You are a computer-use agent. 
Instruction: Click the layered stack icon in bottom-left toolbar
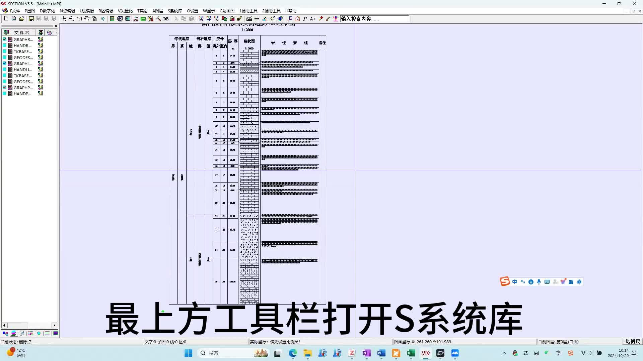point(14,333)
